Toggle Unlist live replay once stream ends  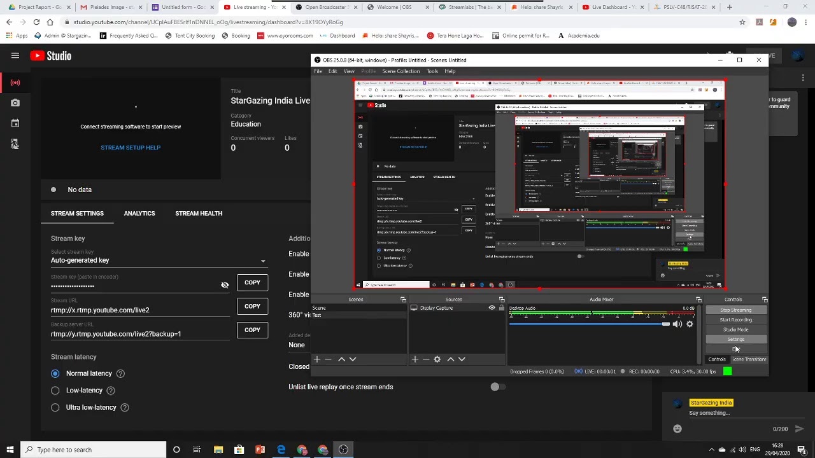click(x=498, y=387)
